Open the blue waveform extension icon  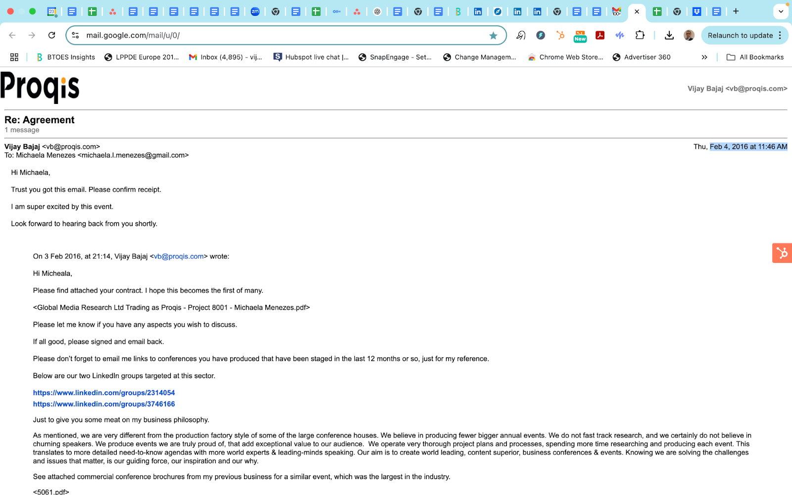pyautogui.click(x=620, y=35)
